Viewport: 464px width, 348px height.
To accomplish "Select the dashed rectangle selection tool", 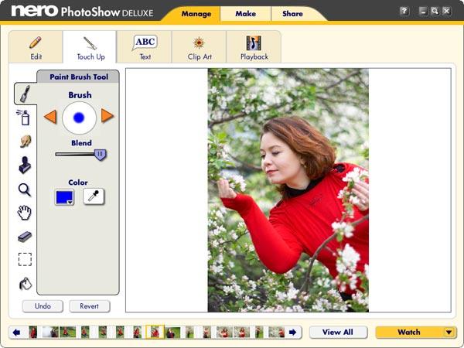I will (25, 259).
